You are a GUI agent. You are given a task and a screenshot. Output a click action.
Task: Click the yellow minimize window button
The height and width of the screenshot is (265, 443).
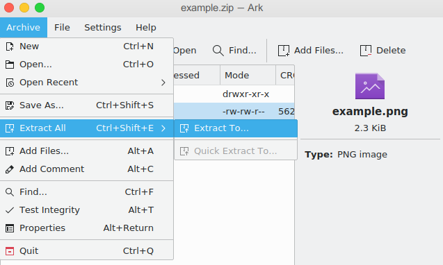(24, 8)
